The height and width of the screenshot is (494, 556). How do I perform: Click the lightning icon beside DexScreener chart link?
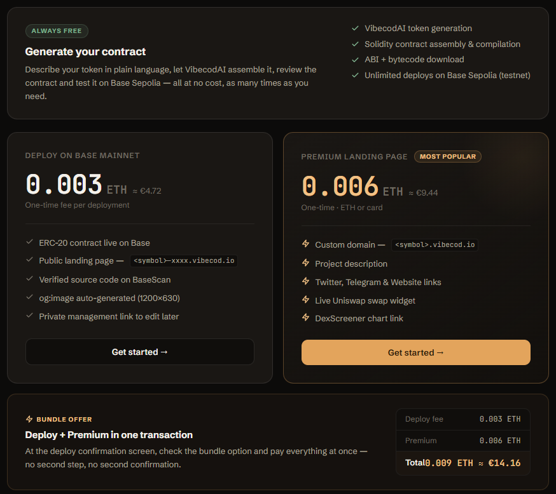(305, 317)
